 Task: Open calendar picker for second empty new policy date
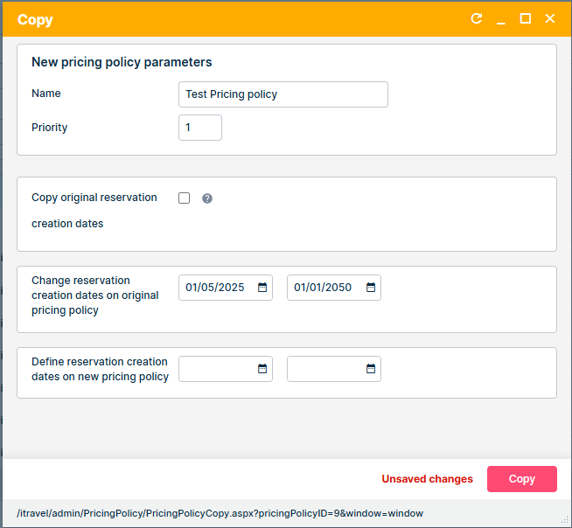coord(371,369)
